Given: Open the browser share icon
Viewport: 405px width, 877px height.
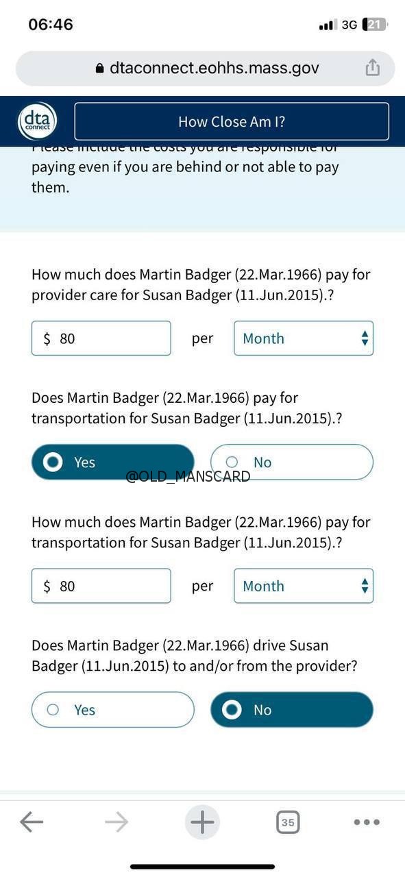Looking at the screenshot, I should [372, 67].
